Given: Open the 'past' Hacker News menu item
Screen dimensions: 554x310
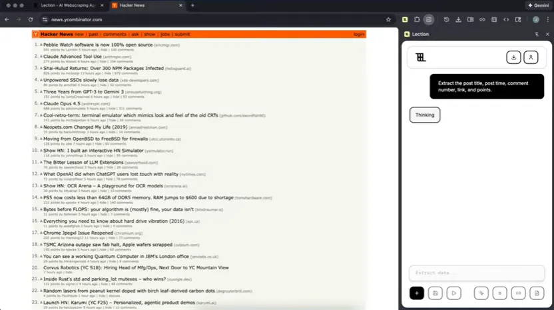Looking at the screenshot, I should coord(93,34).
